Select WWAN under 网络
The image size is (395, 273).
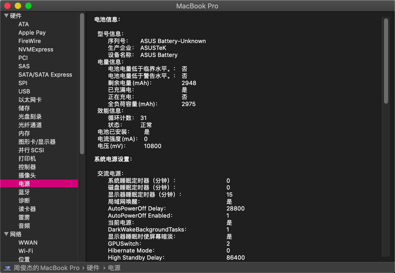click(28, 243)
